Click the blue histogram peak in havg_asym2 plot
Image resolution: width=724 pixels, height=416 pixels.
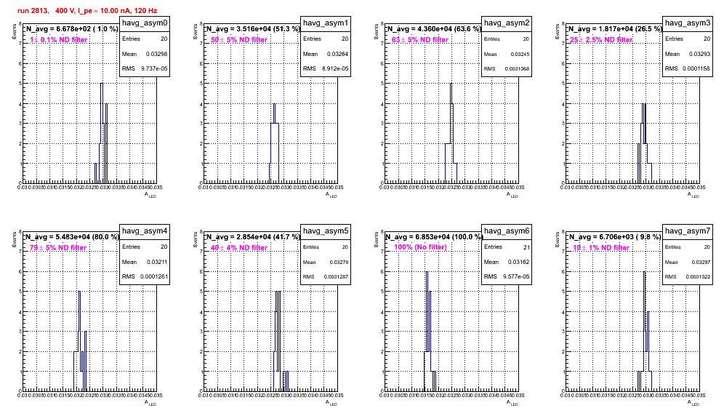pyautogui.click(x=451, y=84)
